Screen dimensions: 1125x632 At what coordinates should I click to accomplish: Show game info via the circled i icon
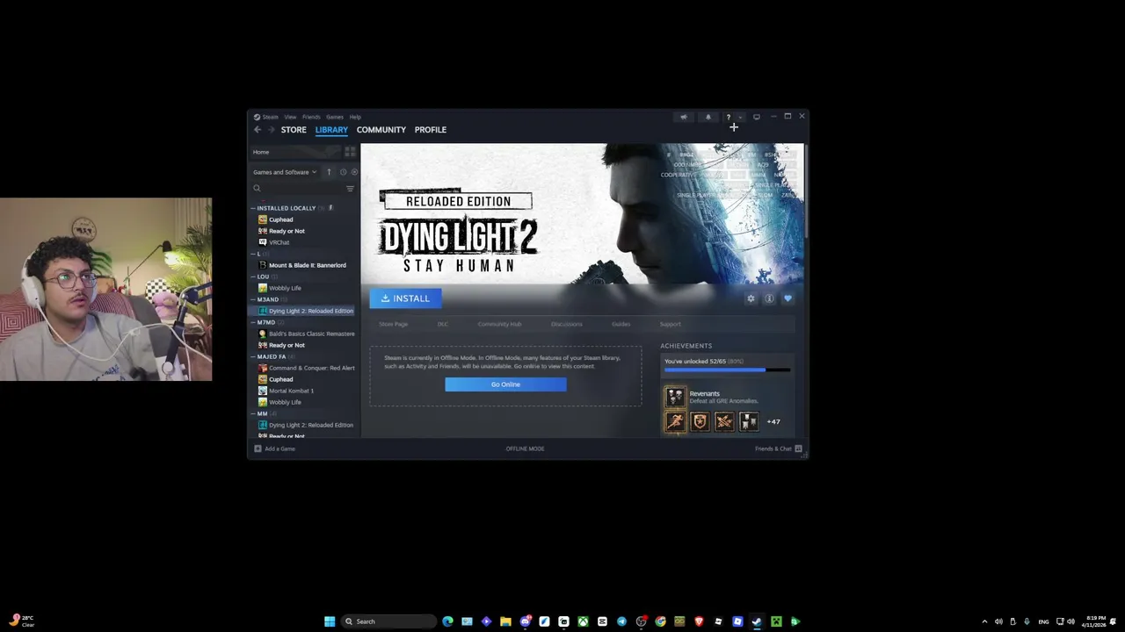(x=769, y=298)
